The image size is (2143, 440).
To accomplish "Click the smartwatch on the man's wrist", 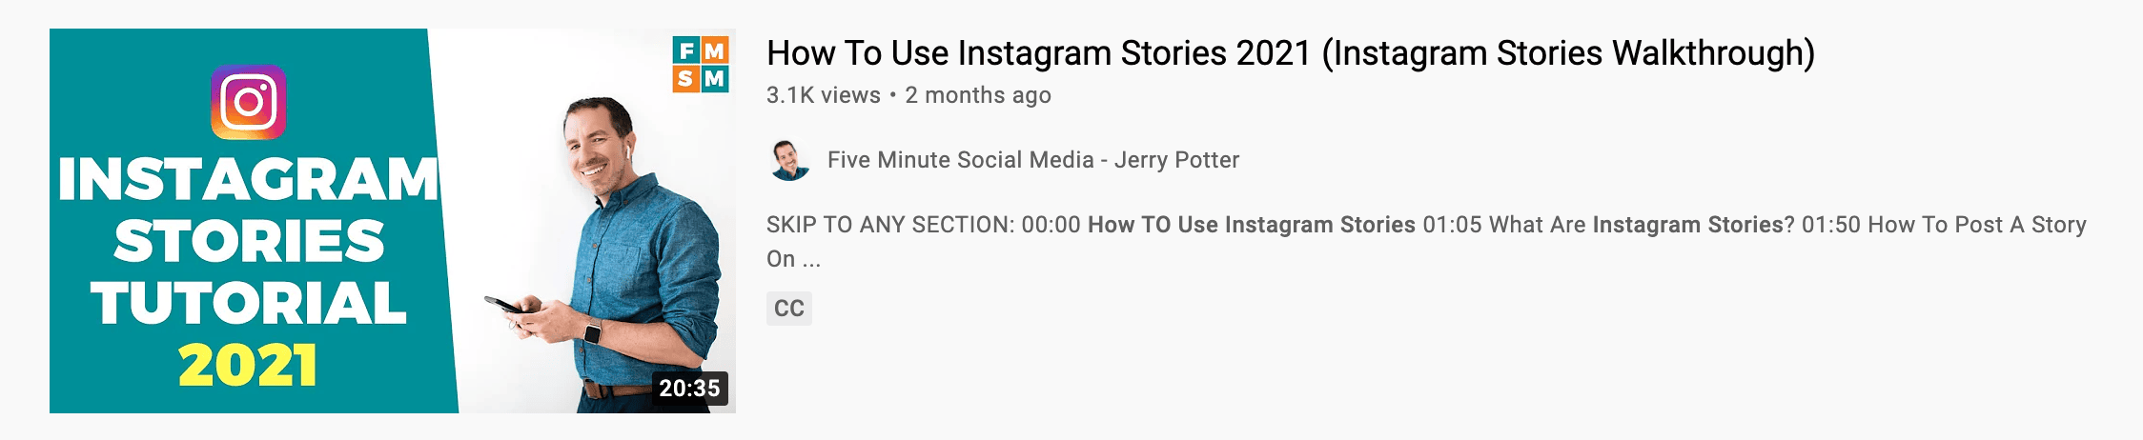I will [592, 333].
